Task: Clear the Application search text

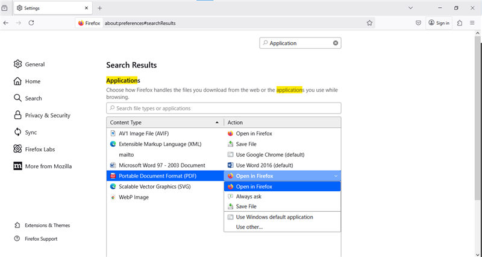Action: (x=336, y=43)
